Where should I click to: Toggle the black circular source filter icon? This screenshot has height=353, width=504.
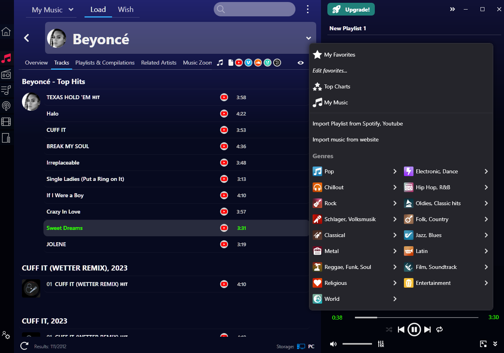pyautogui.click(x=277, y=63)
